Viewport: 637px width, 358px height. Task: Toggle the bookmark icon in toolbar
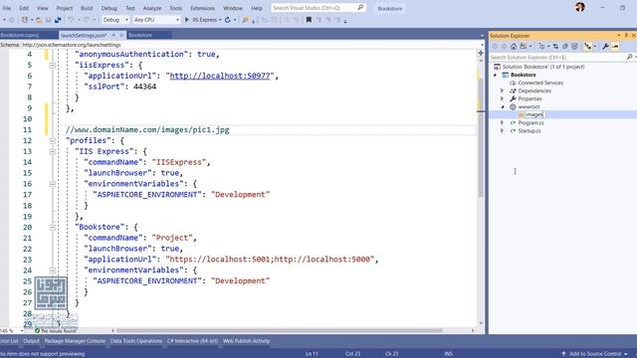(309, 20)
